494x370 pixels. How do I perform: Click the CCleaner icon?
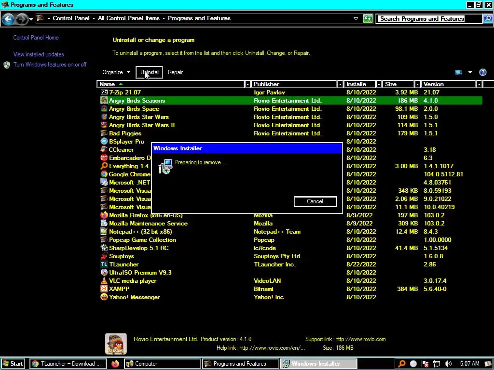coord(104,149)
